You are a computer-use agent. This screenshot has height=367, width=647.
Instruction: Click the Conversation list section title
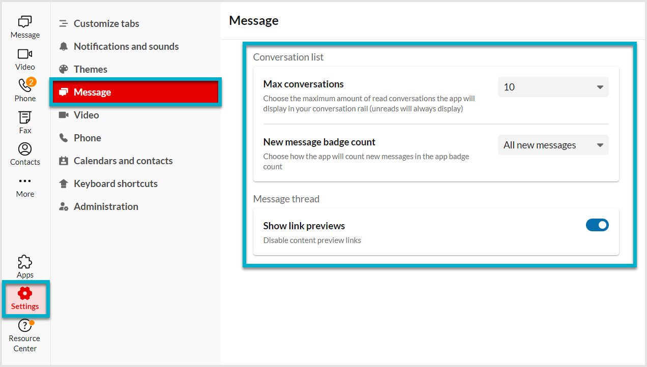click(288, 57)
